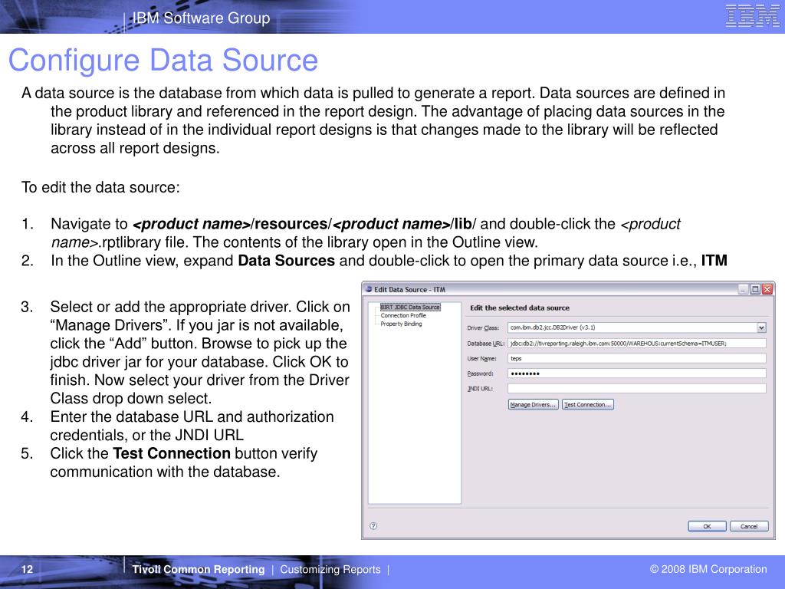785x589 pixels.
Task: Close the Edit Data Source window
Action: tap(767, 289)
